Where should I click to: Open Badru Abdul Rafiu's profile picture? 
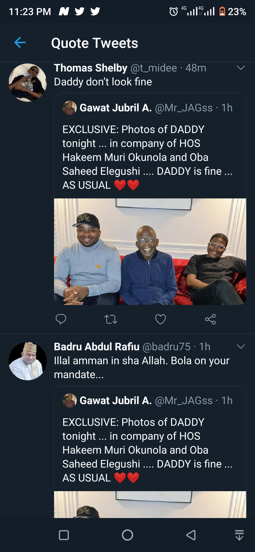28,361
